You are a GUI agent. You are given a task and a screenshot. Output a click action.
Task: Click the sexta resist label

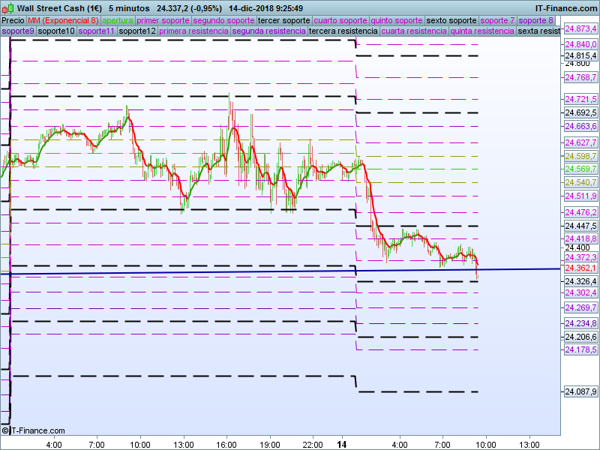(538, 31)
